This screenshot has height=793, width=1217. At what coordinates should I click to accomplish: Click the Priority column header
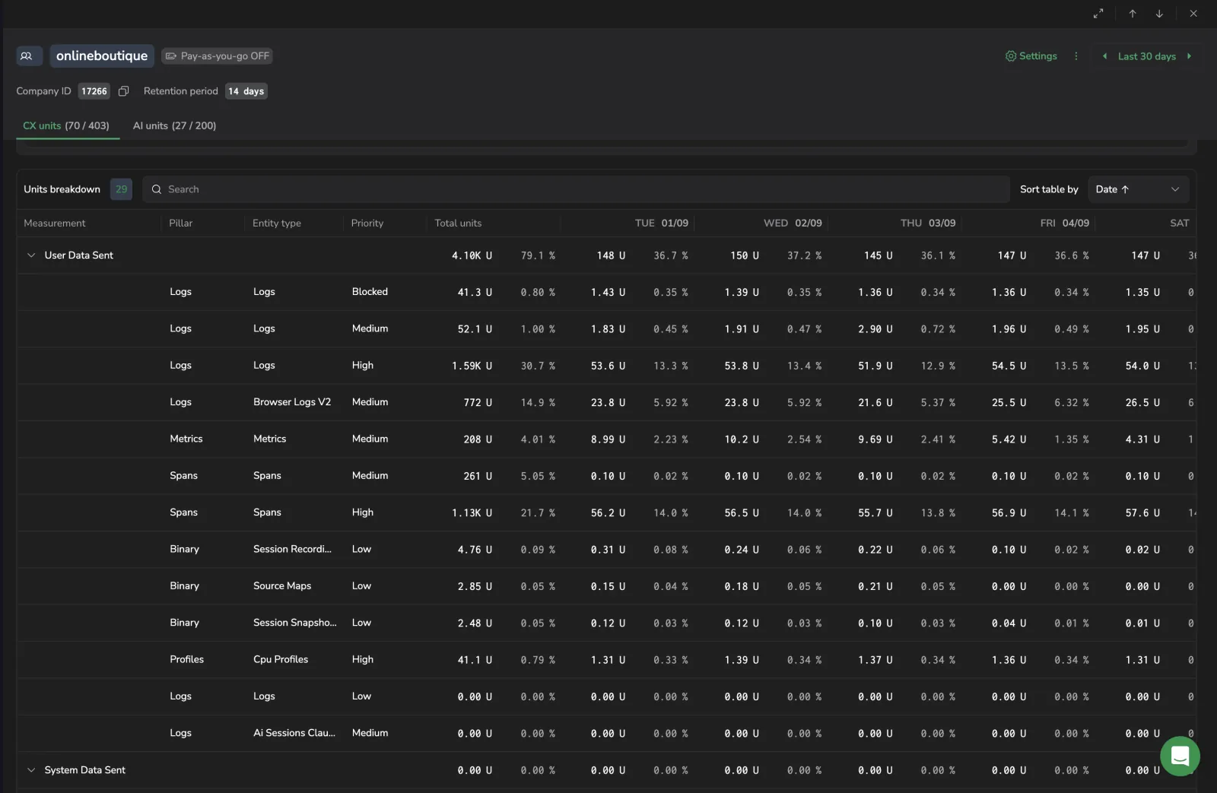[x=367, y=224]
